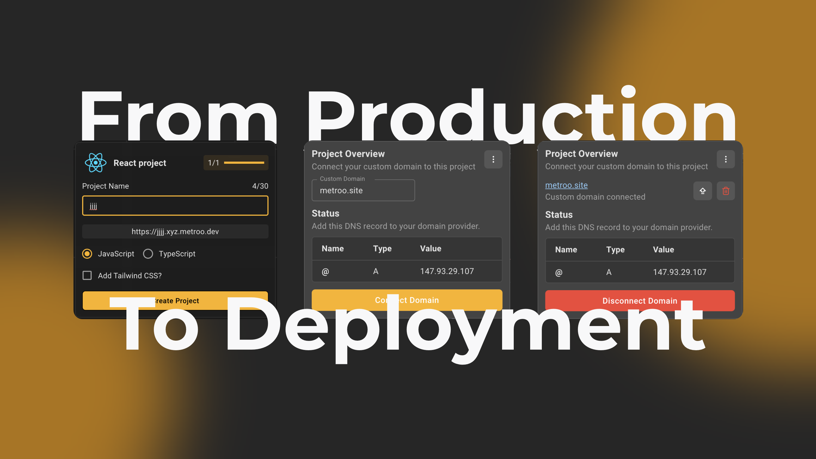
Task: Click the 1/1 step progress bar
Action: tap(236, 163)
